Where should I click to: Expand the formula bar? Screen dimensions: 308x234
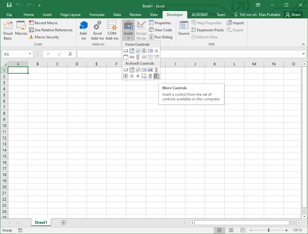303,54
